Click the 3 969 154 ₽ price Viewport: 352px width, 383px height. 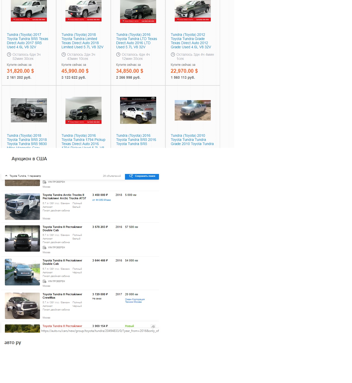pos(100,326)
